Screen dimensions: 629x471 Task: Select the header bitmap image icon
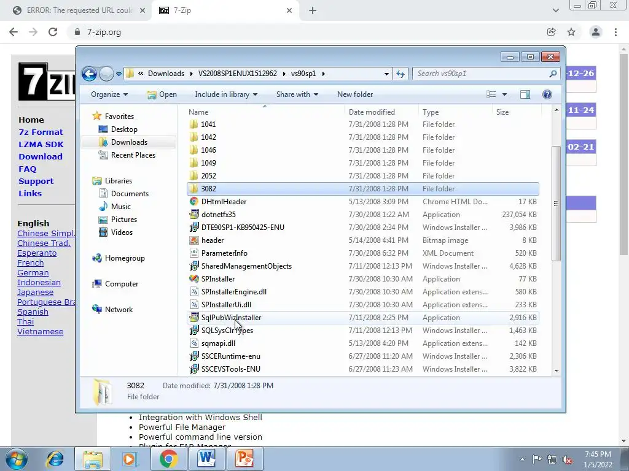pyautogui.click(x=193, y=240)
